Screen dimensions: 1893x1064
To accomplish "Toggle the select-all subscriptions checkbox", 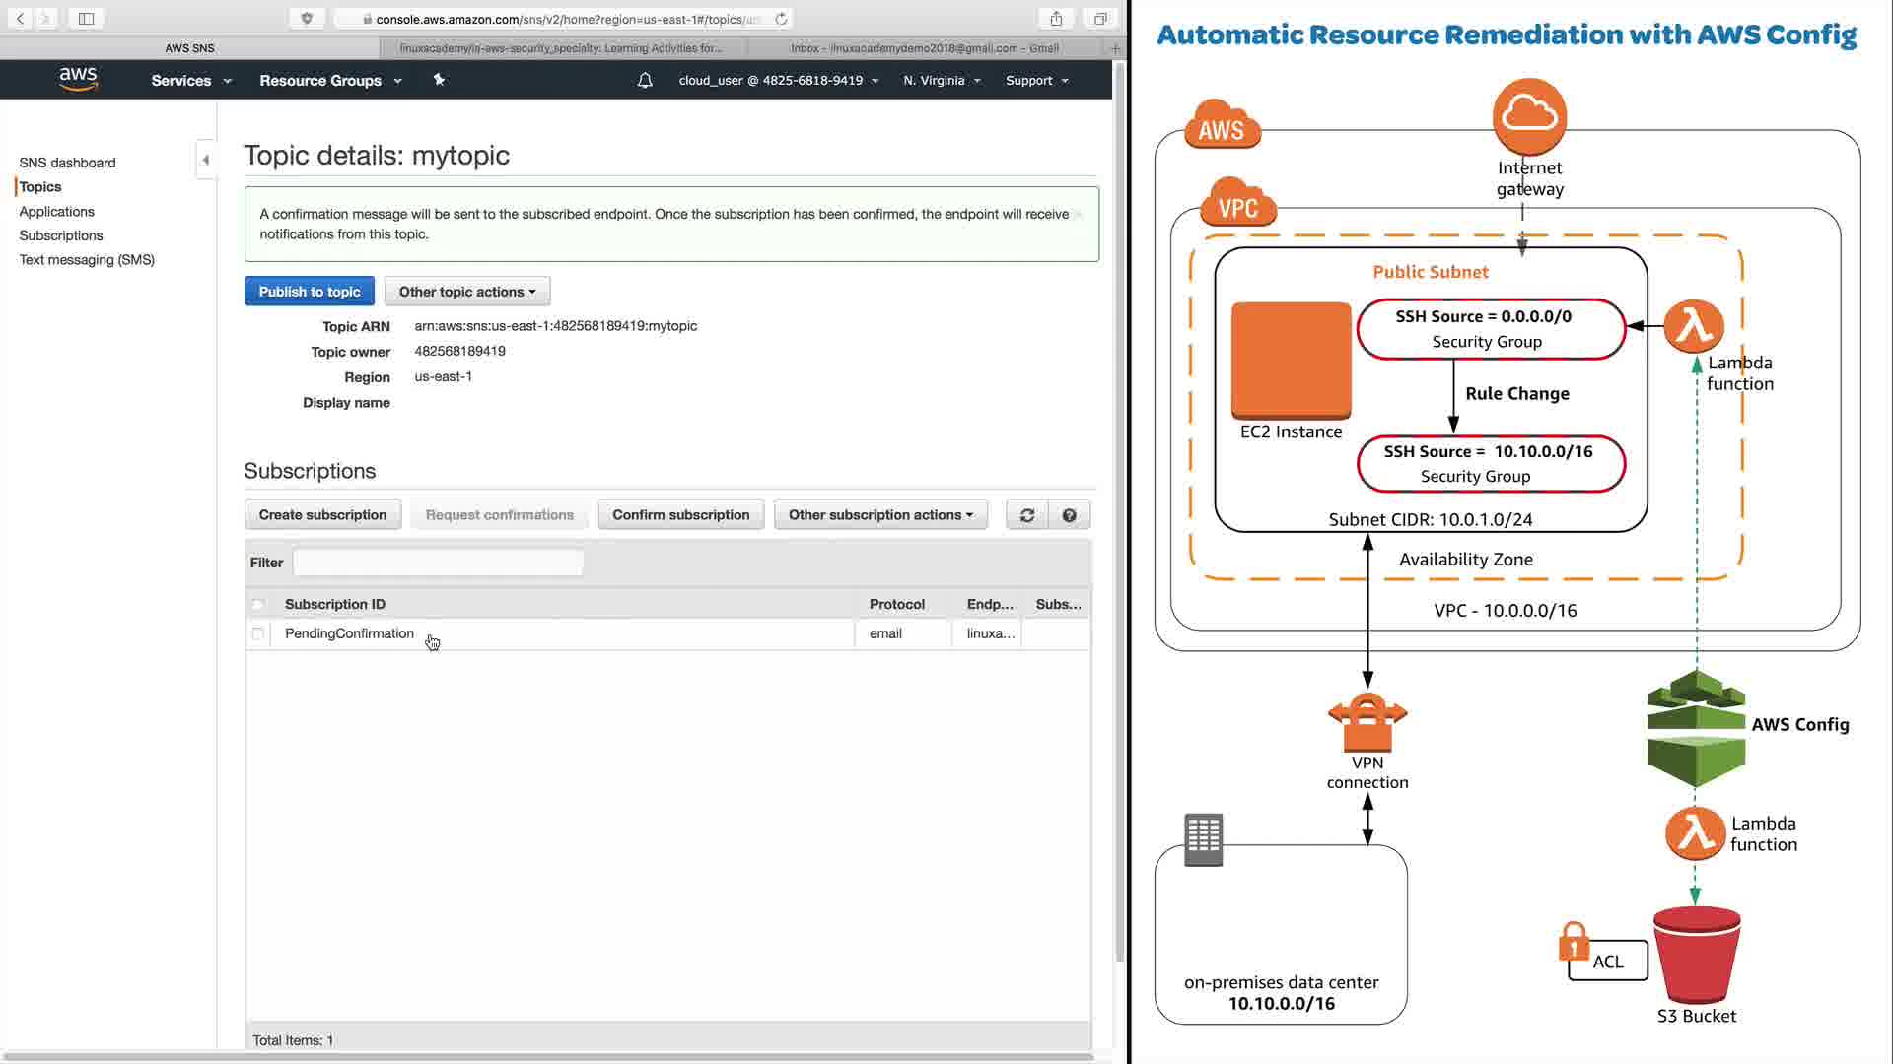I will pos(258,604).
